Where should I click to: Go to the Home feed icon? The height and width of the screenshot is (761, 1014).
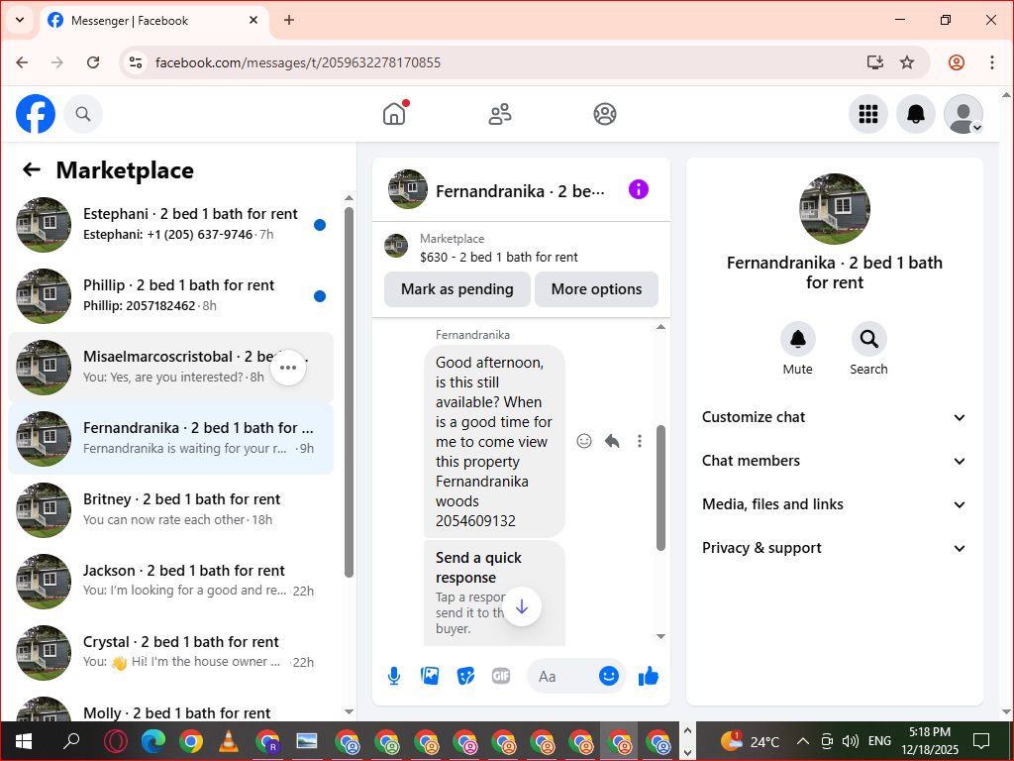click(394, 114)
